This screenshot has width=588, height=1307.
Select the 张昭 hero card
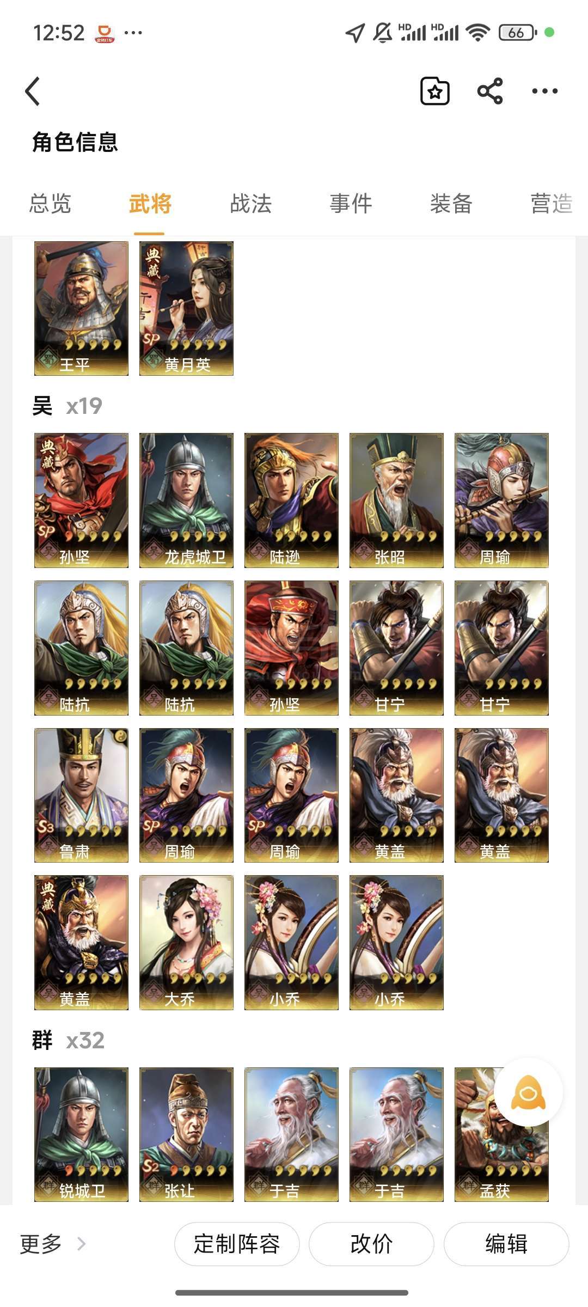[396, 500]
